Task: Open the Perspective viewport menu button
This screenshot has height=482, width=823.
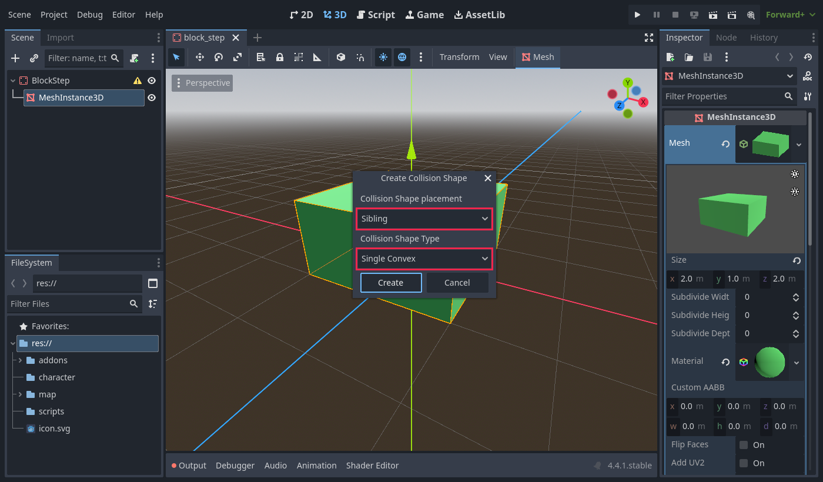Action: pyautogui.click(x=202, y=83)
